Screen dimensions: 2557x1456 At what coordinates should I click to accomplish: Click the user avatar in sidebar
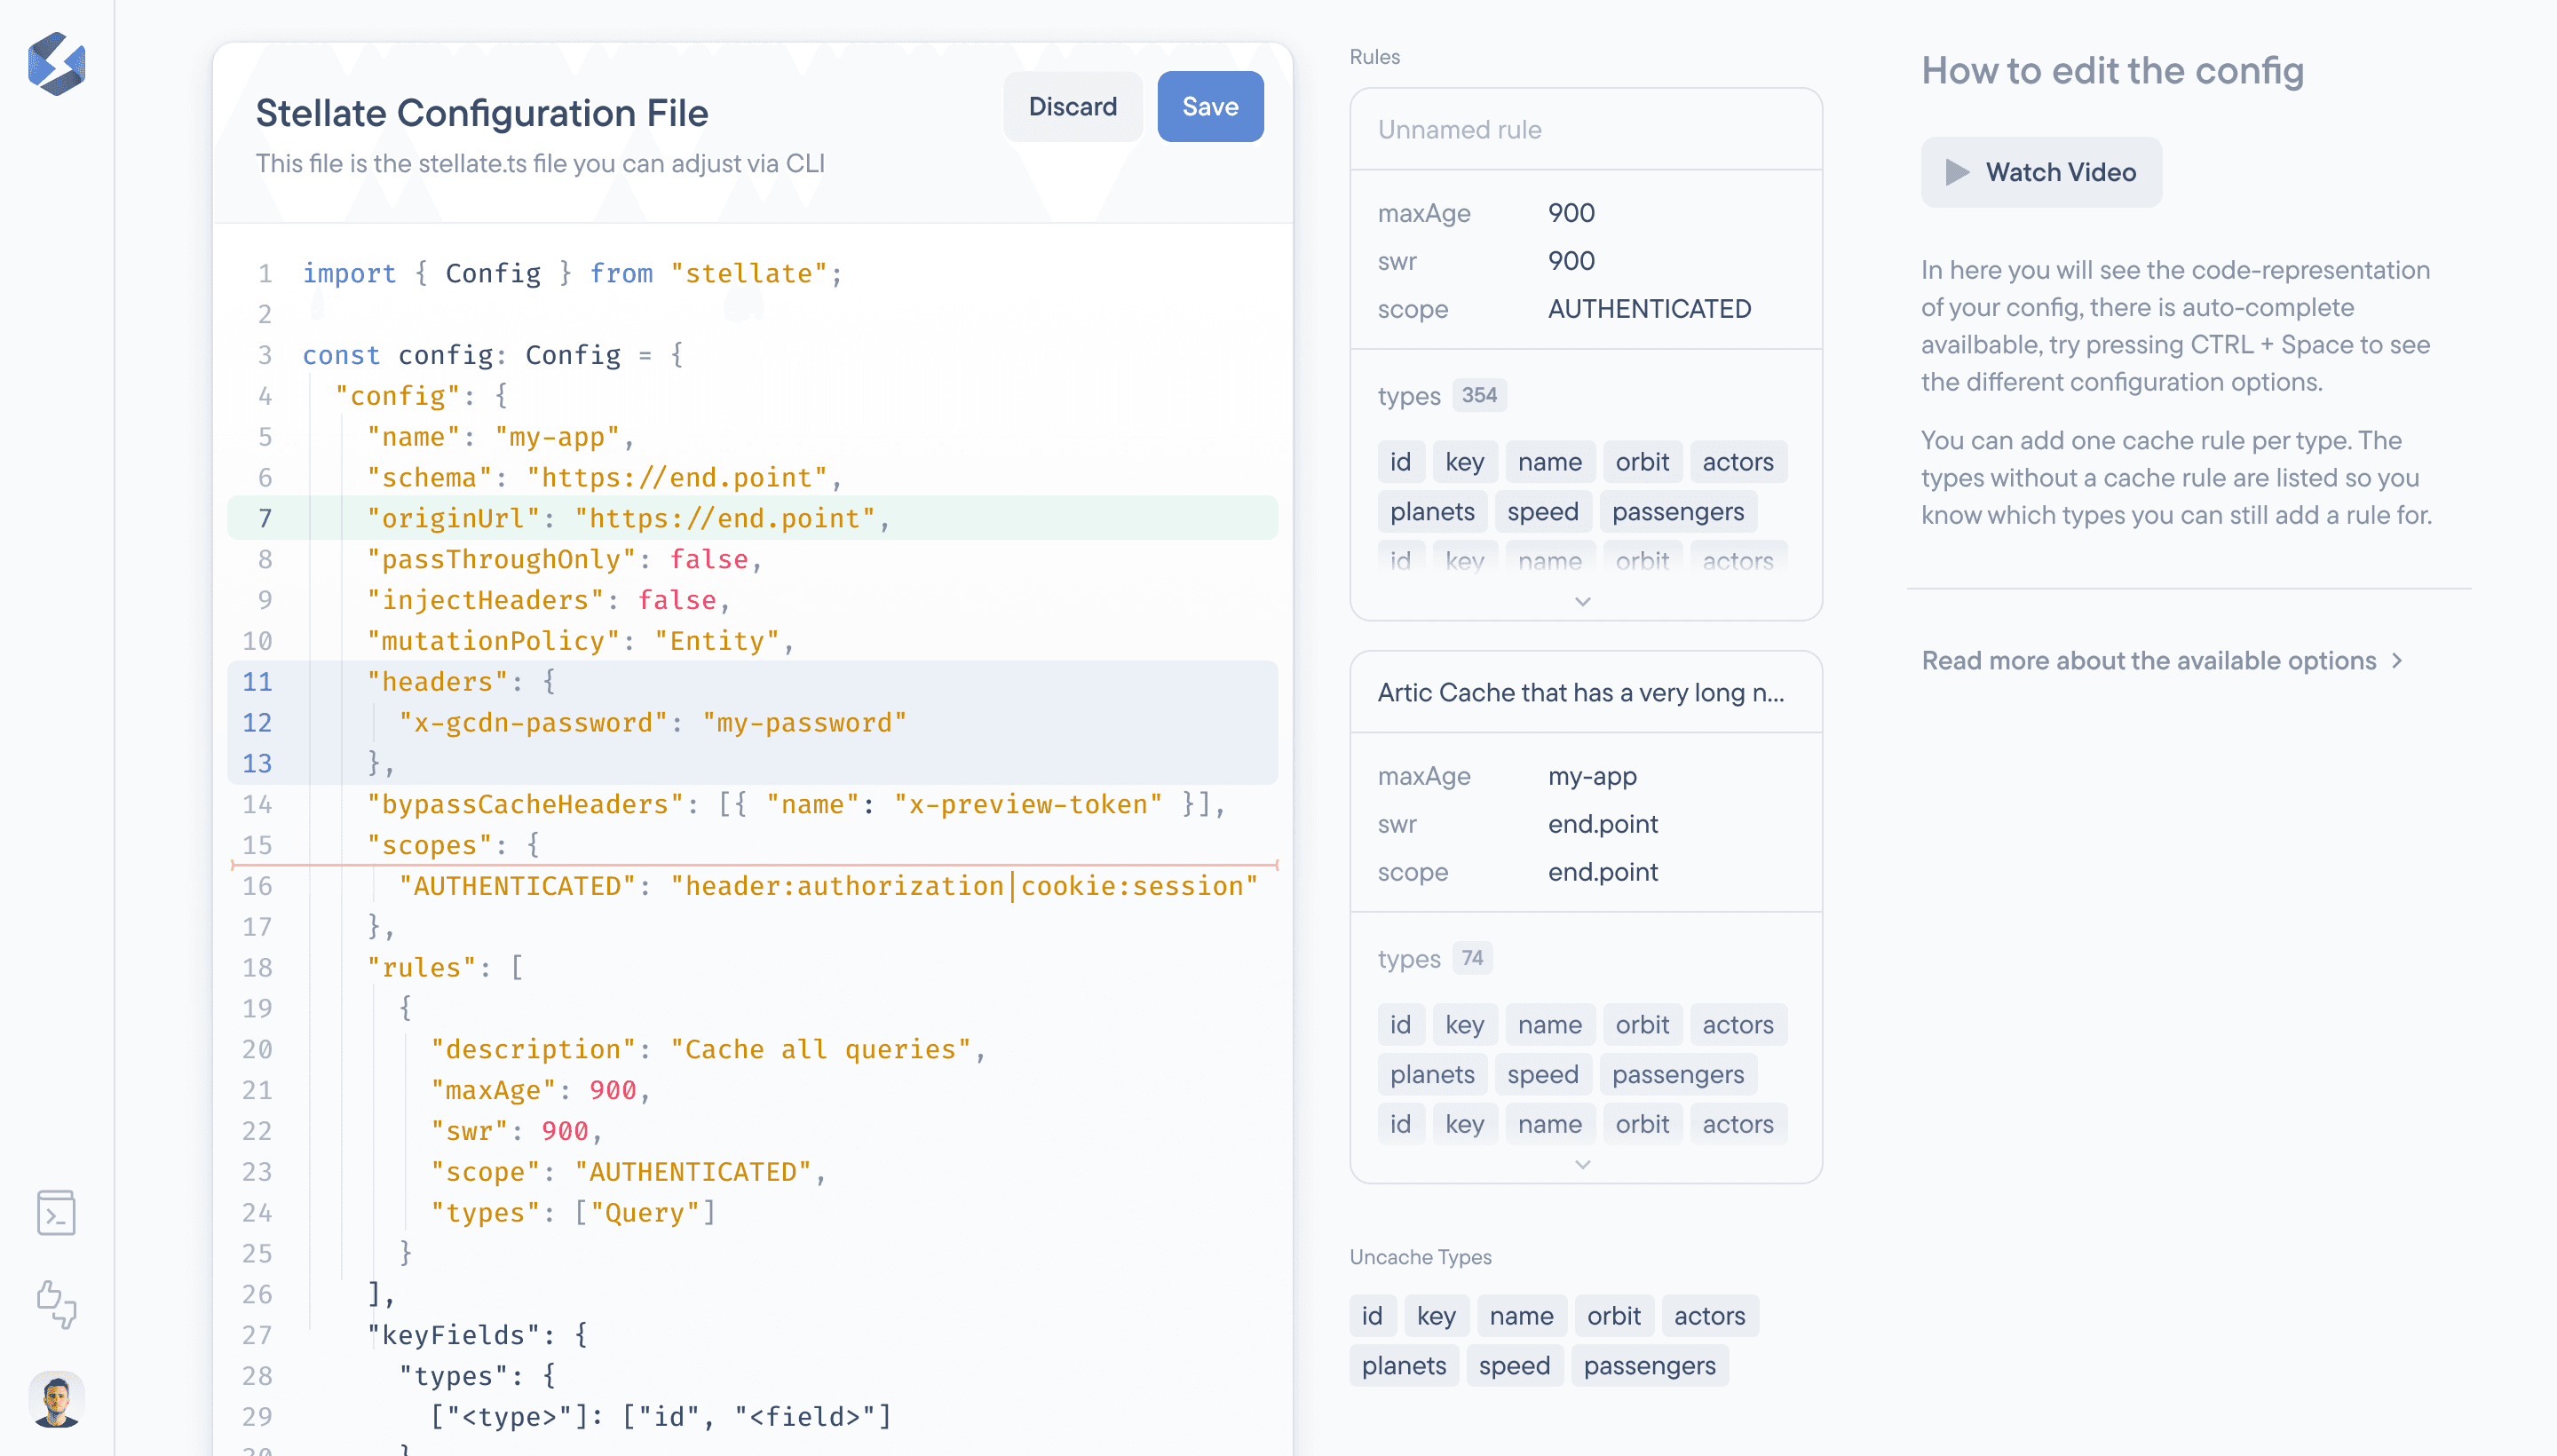click(56, 1399)
